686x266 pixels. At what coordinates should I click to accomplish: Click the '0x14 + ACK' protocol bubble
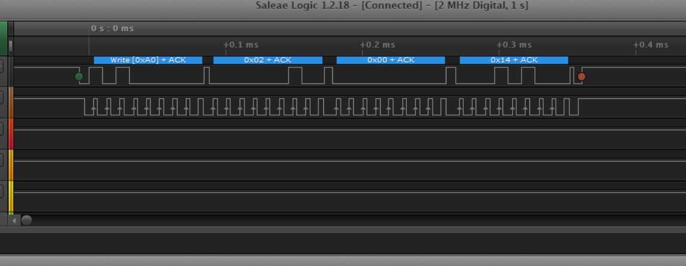[514, 60]
